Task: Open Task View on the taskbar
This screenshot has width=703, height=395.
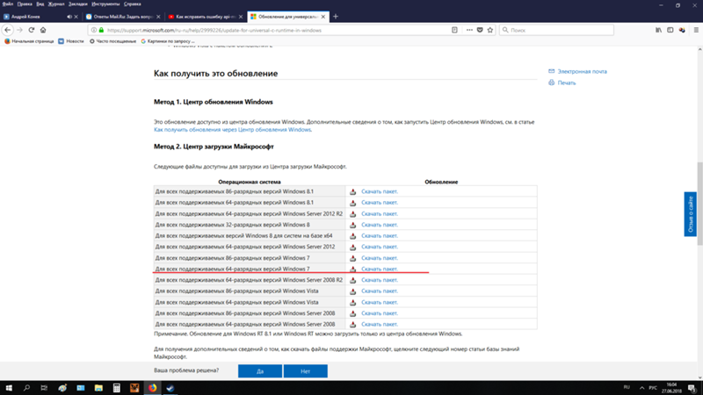Action: pyautogui.click(x=44, y=388)
